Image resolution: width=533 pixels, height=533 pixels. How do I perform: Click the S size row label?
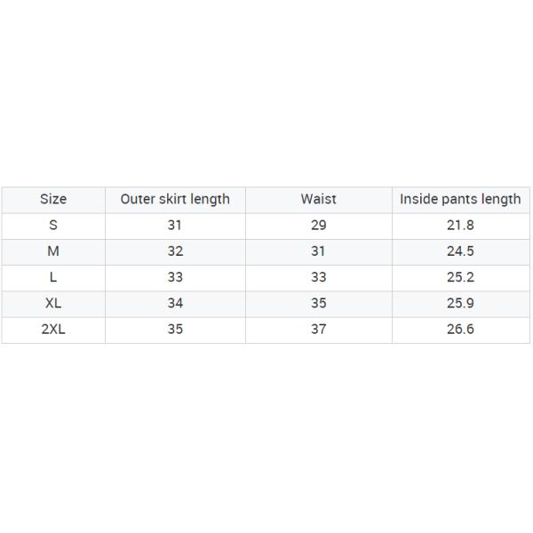(x=53, y=226)
